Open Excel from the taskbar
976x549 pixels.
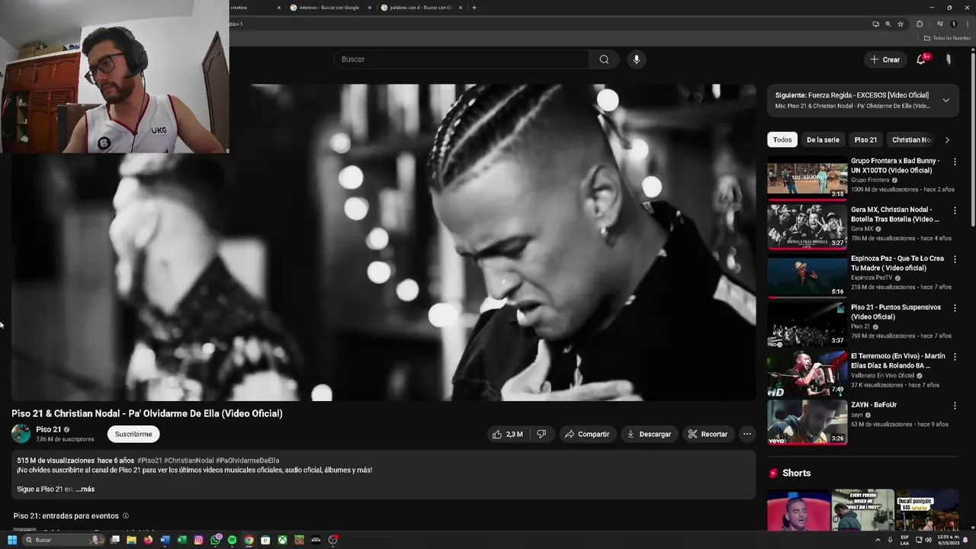click(x=181, y=540)
